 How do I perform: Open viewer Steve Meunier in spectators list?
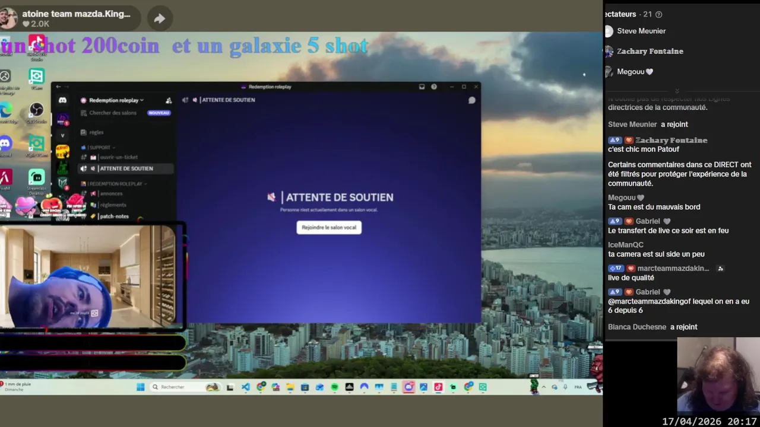tap(641, 31)
